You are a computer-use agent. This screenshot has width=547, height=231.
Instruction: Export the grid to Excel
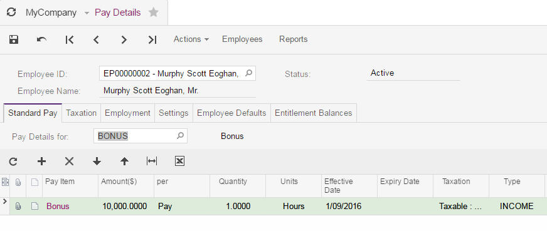[179, 161]
